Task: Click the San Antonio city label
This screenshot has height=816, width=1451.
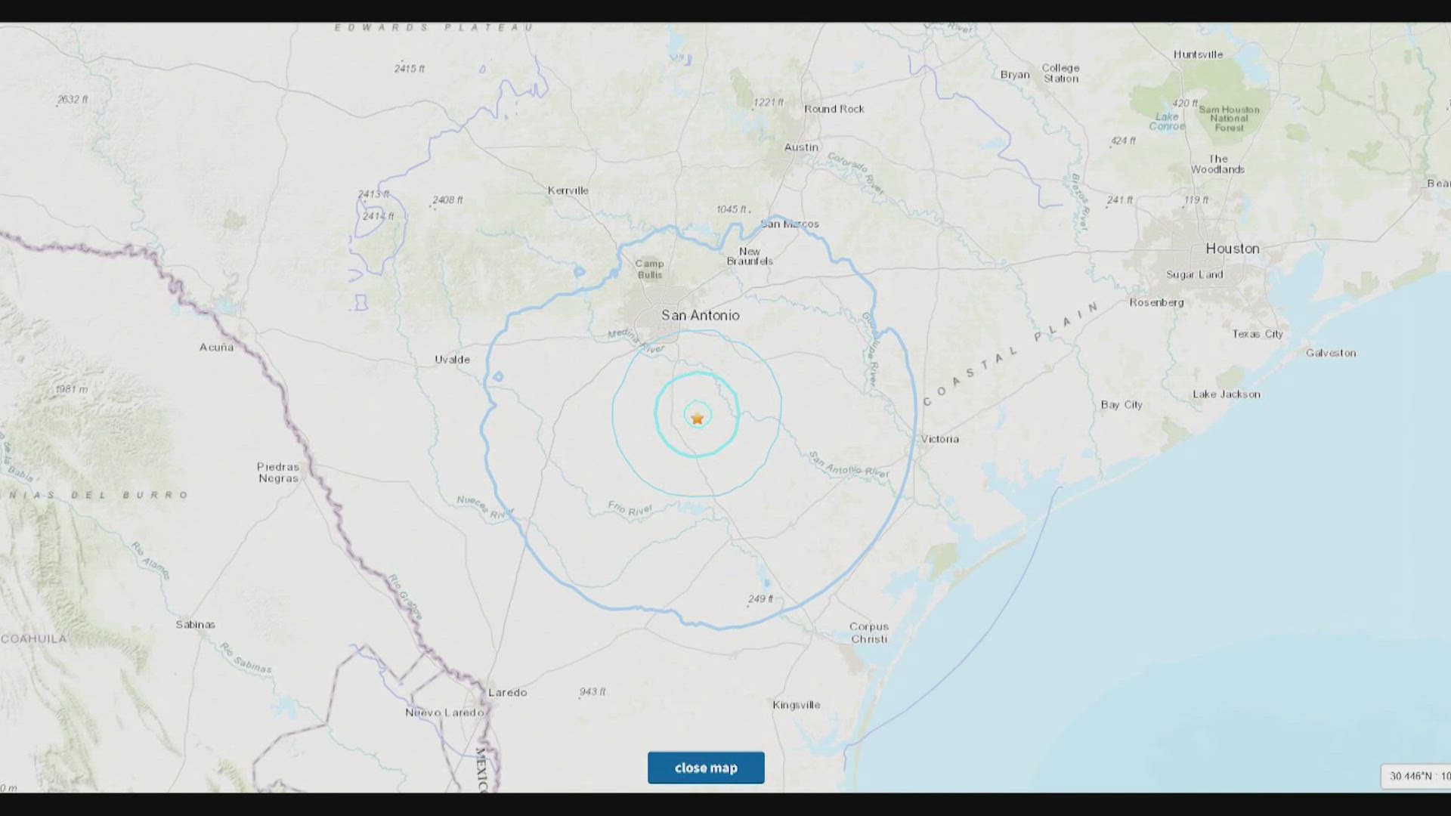Action: [701, 315]
